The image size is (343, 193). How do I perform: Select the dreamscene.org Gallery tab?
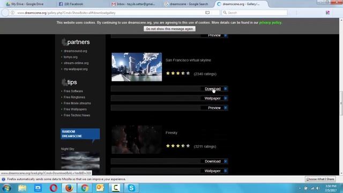[x=241, y=4]
